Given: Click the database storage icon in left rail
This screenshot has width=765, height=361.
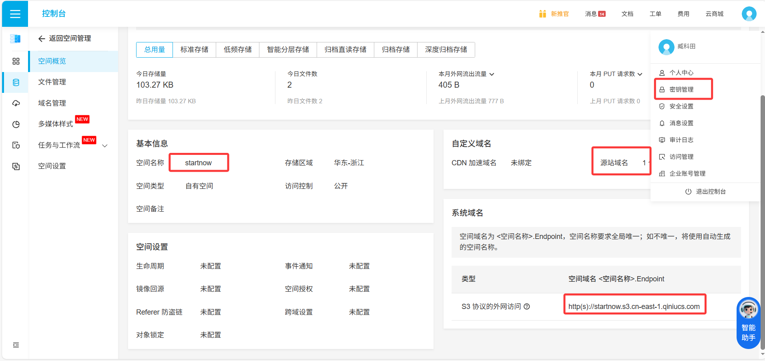Looking at the screenshot, I should coord(16,82).
